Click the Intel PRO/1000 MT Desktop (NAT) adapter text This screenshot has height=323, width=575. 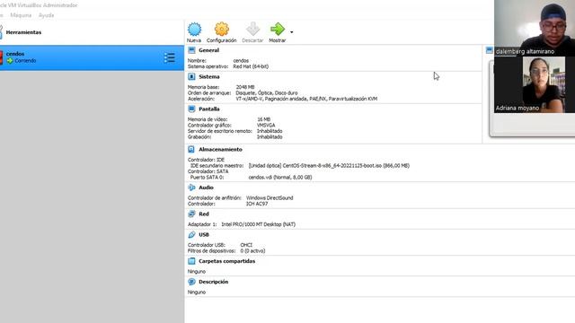coord(259,224)
